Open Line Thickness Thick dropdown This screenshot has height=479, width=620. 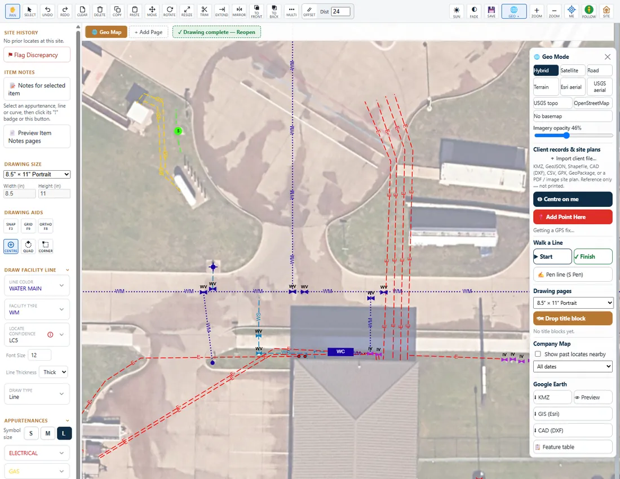point(54,372)
